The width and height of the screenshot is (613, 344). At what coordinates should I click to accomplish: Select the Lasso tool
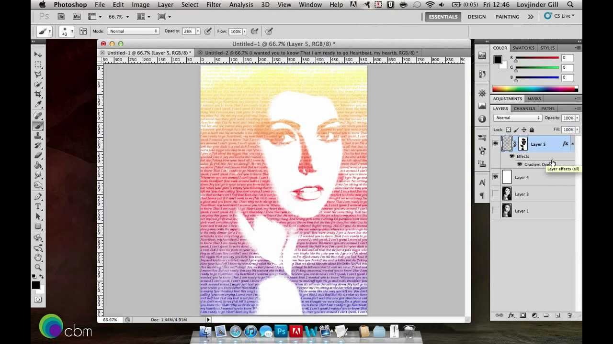[38, 75]
